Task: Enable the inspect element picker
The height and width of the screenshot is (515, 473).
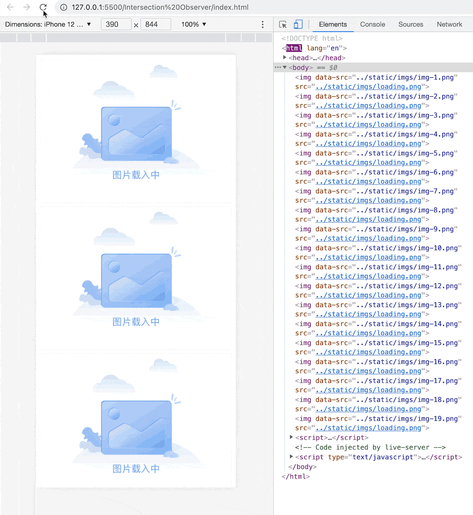Action: coord(282,24)
